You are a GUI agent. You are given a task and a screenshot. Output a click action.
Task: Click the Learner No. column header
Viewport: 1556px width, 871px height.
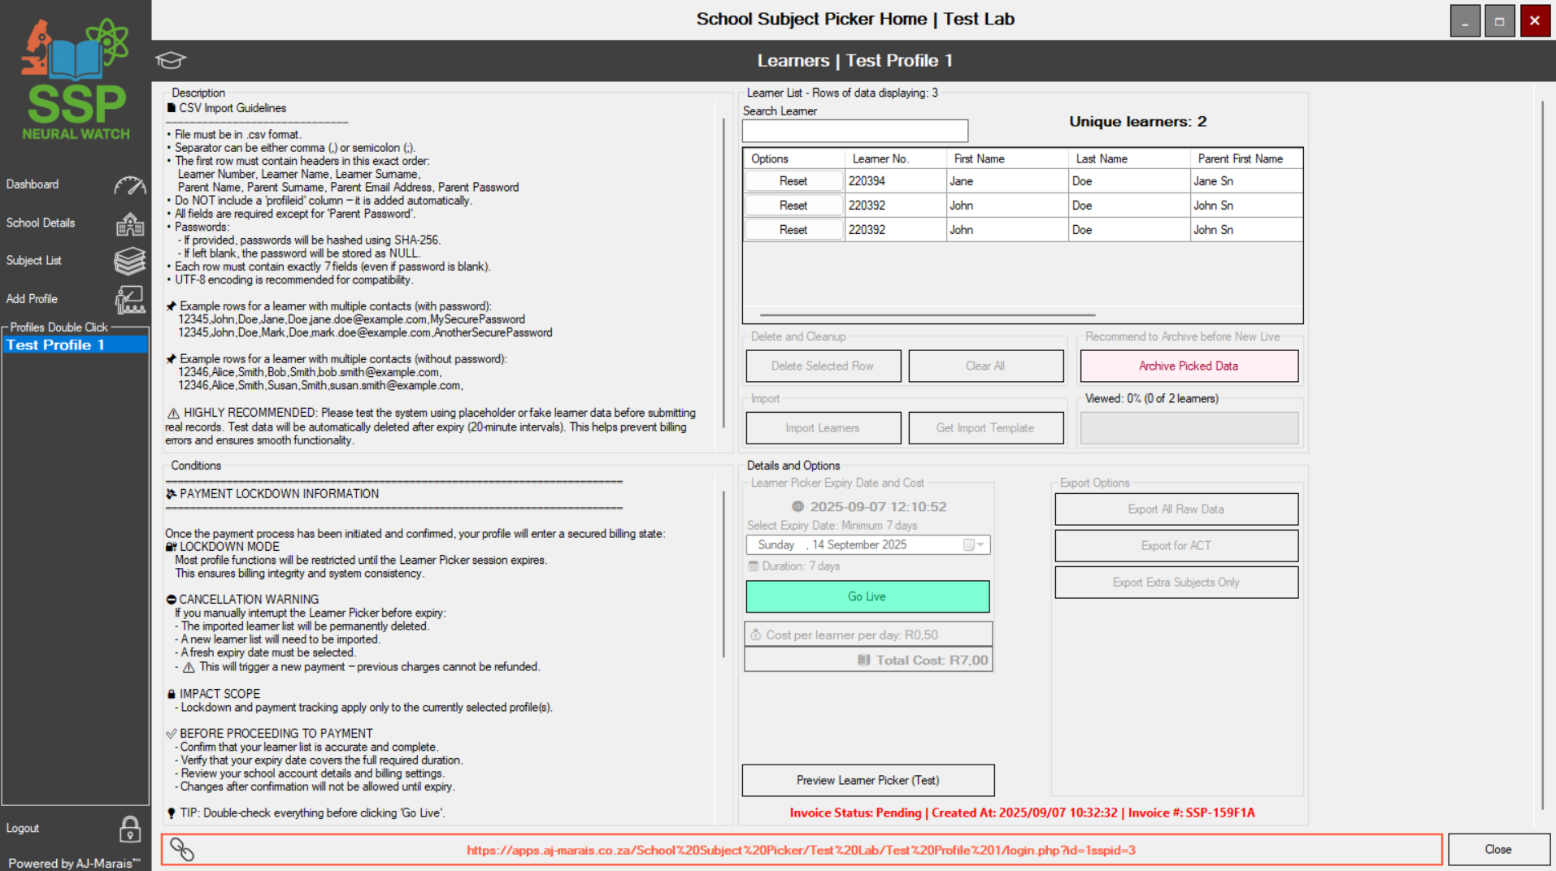click(x=880, y=159)
